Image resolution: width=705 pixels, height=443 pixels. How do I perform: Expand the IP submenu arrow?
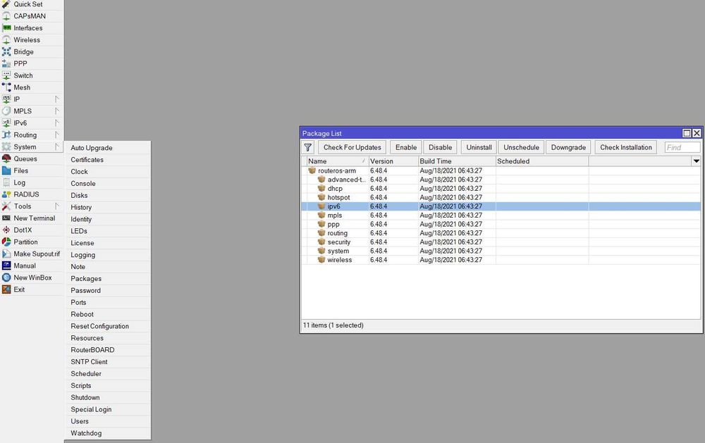click(x=56, y=99)
